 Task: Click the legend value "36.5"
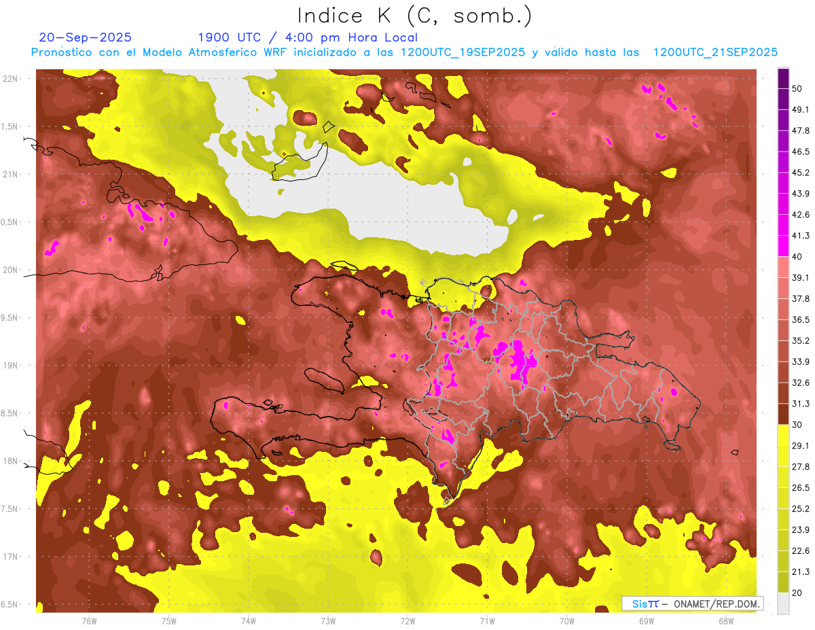(x=800, y=319)
